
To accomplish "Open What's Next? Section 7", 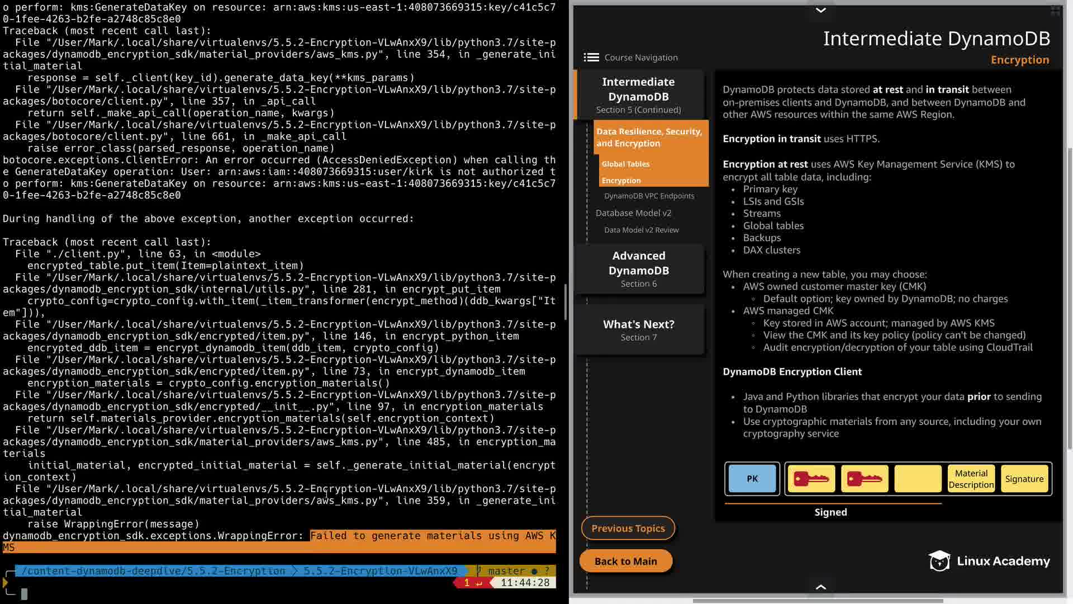I will pos(639,330).
